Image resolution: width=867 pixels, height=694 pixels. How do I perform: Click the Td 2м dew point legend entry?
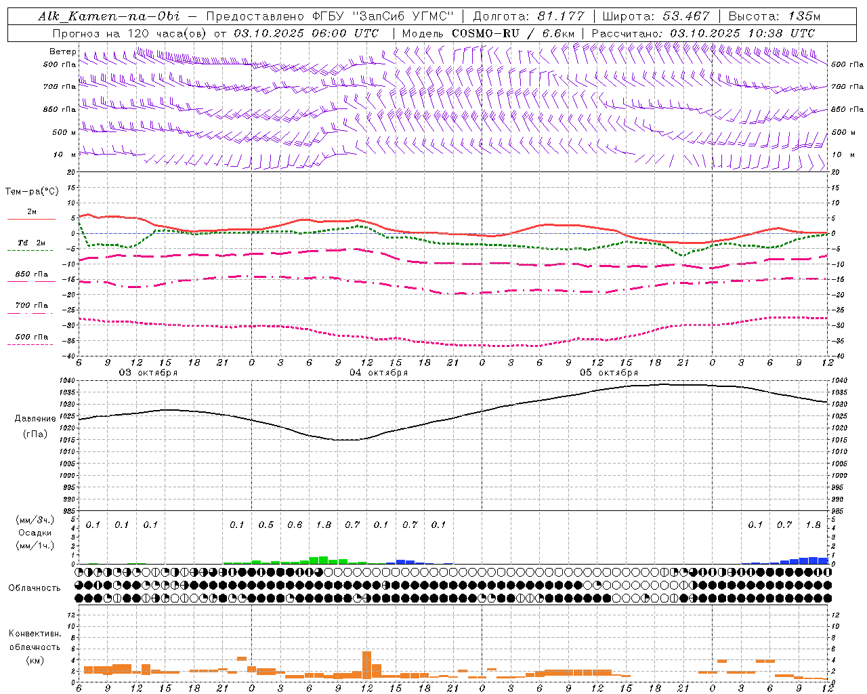pyautogui.click(x=32, y=243)
